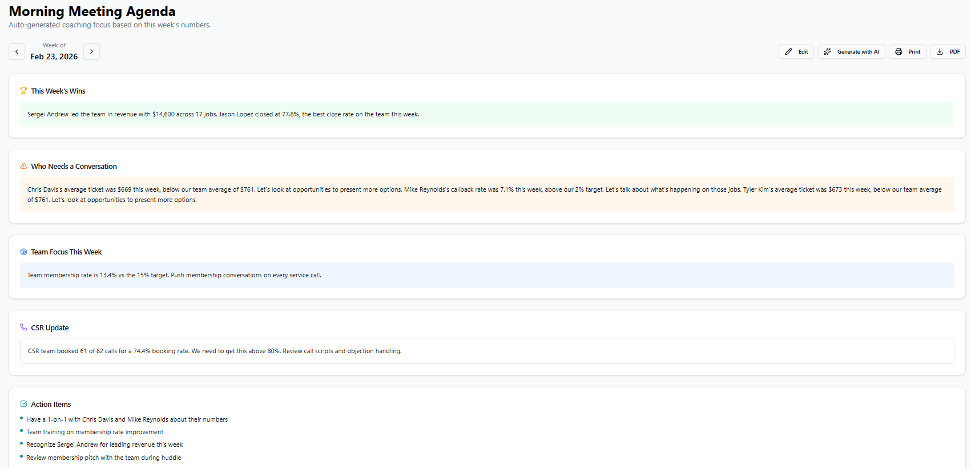
Task: Click the printer icon in the toolbar
Action: pyautogui.click(x=899, y=51)
